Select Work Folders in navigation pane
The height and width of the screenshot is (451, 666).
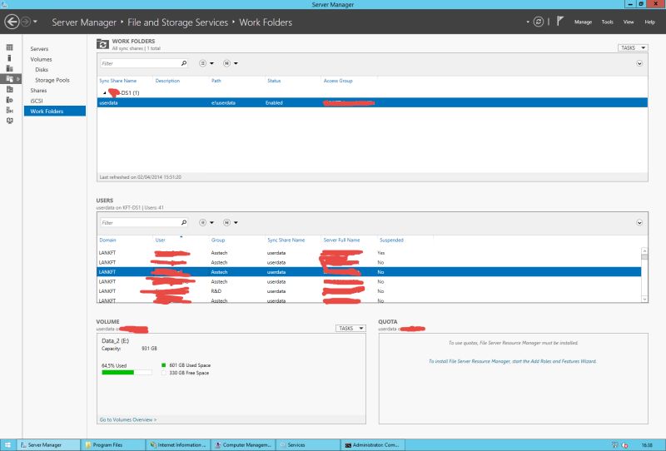[55, 112]
